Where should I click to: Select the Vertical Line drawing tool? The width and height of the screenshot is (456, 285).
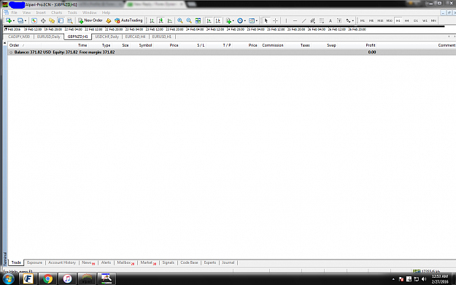[x=286, y=20]
